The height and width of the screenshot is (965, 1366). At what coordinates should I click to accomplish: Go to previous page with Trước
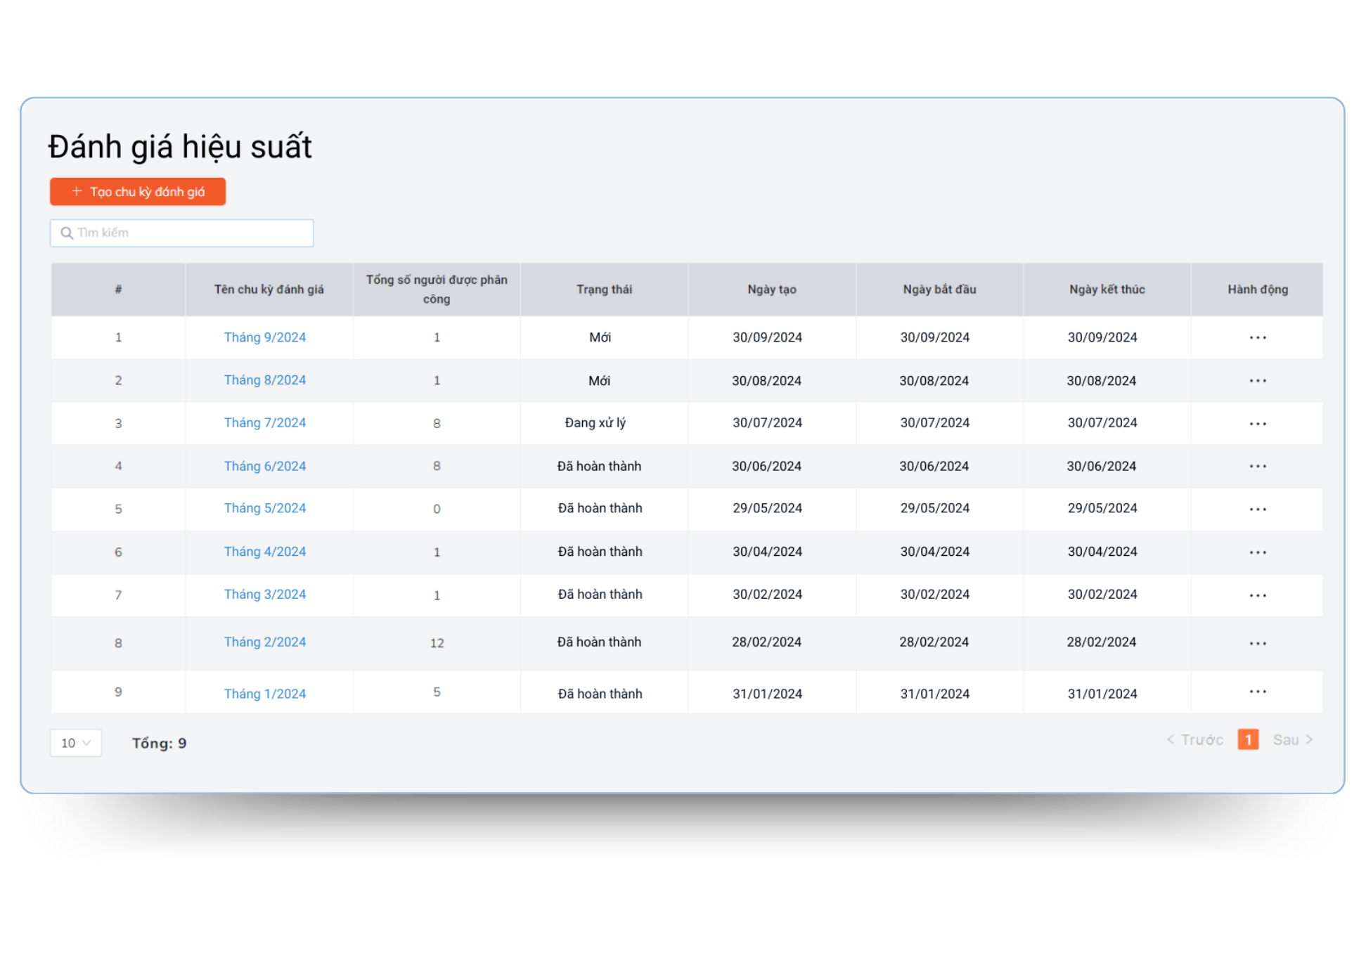coord(1195,740)
